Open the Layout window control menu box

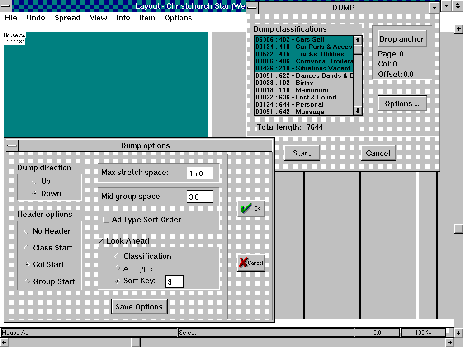point(5,5)
